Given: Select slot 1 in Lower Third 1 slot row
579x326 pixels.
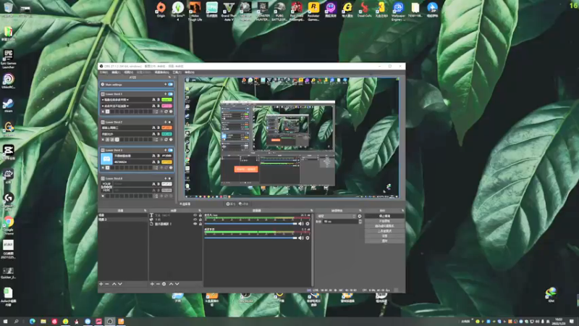Looking at the screenshot, I should (107, 112).
